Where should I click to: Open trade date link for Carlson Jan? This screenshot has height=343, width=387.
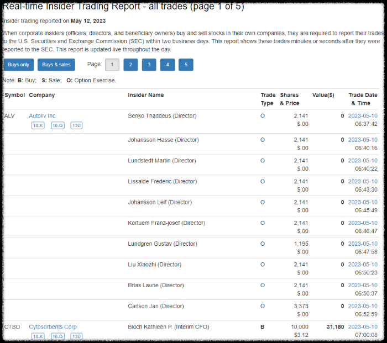click(x=363, y=306)
